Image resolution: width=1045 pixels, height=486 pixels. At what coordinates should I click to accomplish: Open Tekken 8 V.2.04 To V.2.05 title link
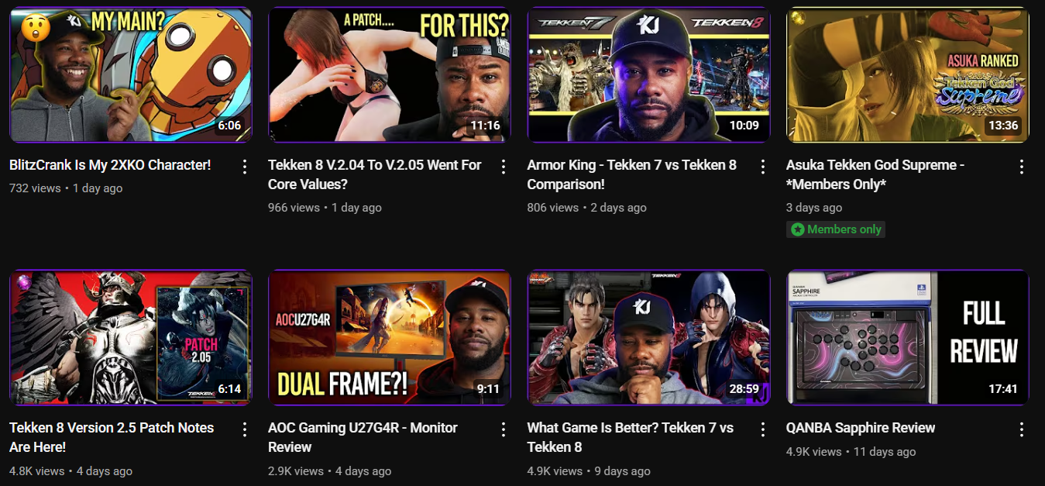click(374, 174)
